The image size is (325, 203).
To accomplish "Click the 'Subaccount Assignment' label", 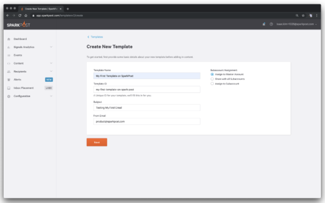I will tap(224, 70).
